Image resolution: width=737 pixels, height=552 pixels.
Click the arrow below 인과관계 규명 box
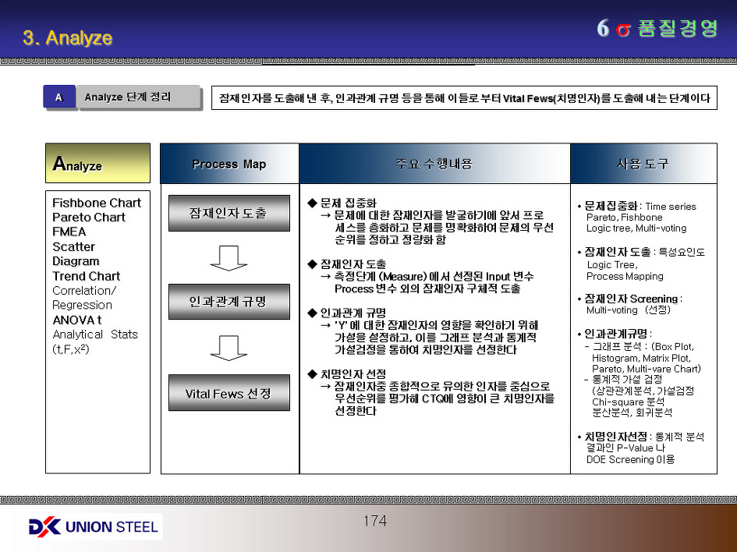229,348
